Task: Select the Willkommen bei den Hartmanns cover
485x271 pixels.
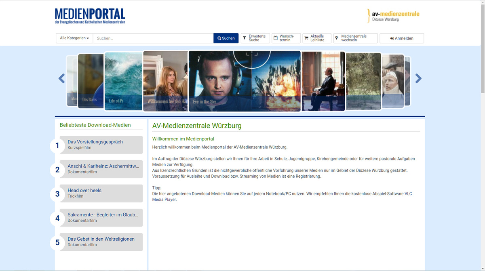Action: tap(166, 81)
